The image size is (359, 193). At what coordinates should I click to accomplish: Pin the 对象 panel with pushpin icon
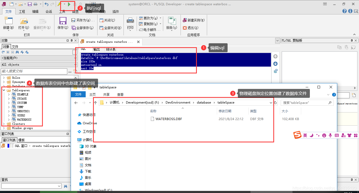point(71,41)
